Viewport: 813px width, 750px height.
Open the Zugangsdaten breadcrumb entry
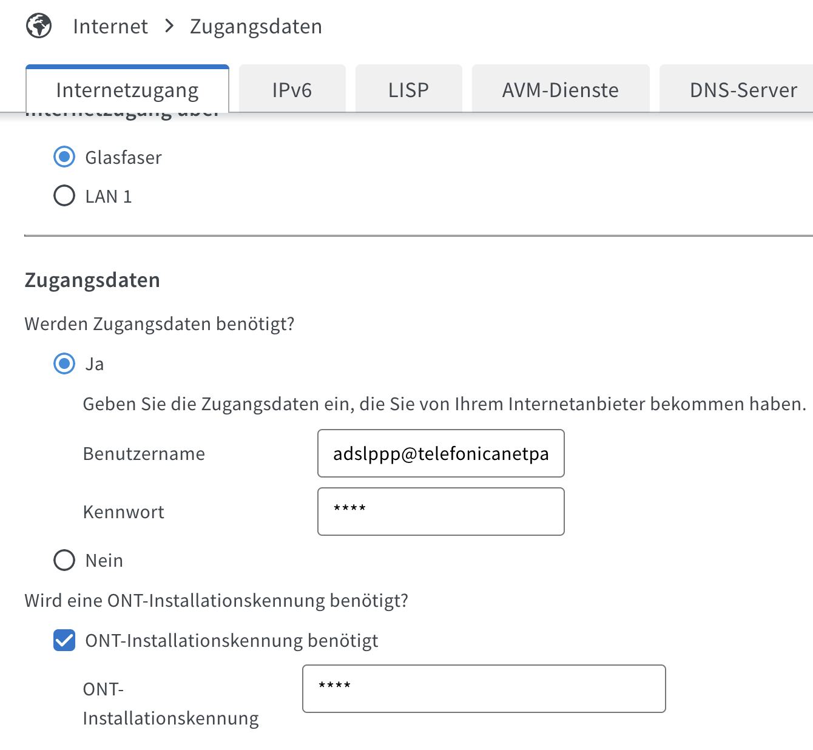coord(256,27)
